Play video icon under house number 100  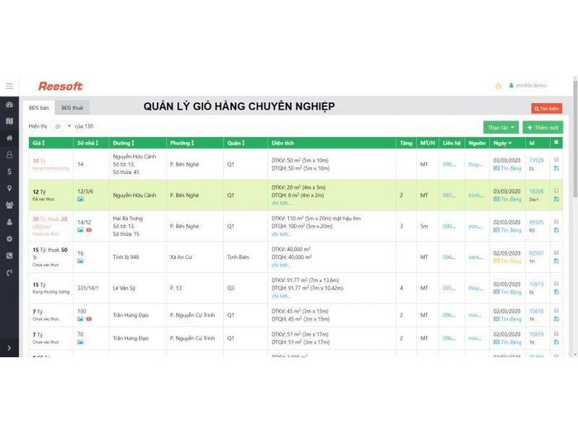[89, 319]
